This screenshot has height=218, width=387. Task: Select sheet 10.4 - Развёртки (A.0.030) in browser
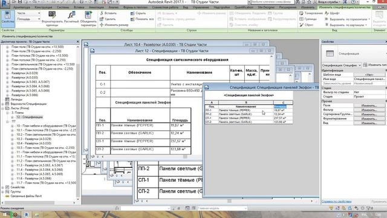34,144
